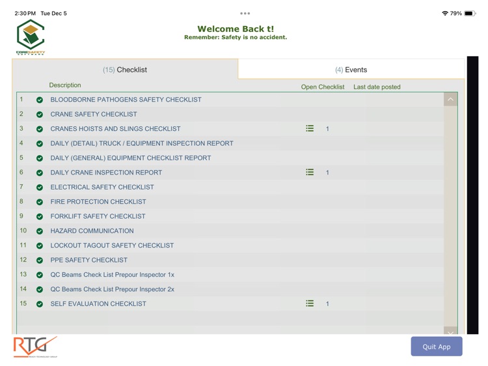Screen dimensions: 488x366
Task: Open DAILY (DETAIL) TRUCK / EQUIPMENT INSPECTION REPORT
Action: [x=142, y=143]
